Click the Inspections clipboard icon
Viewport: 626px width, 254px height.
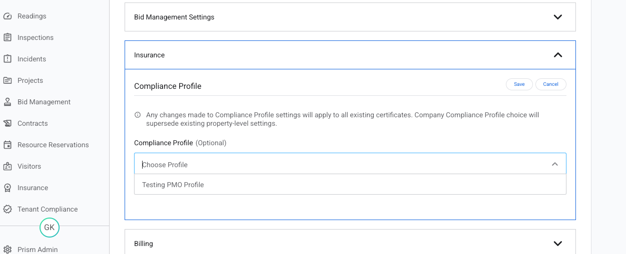tap(8, 37)
